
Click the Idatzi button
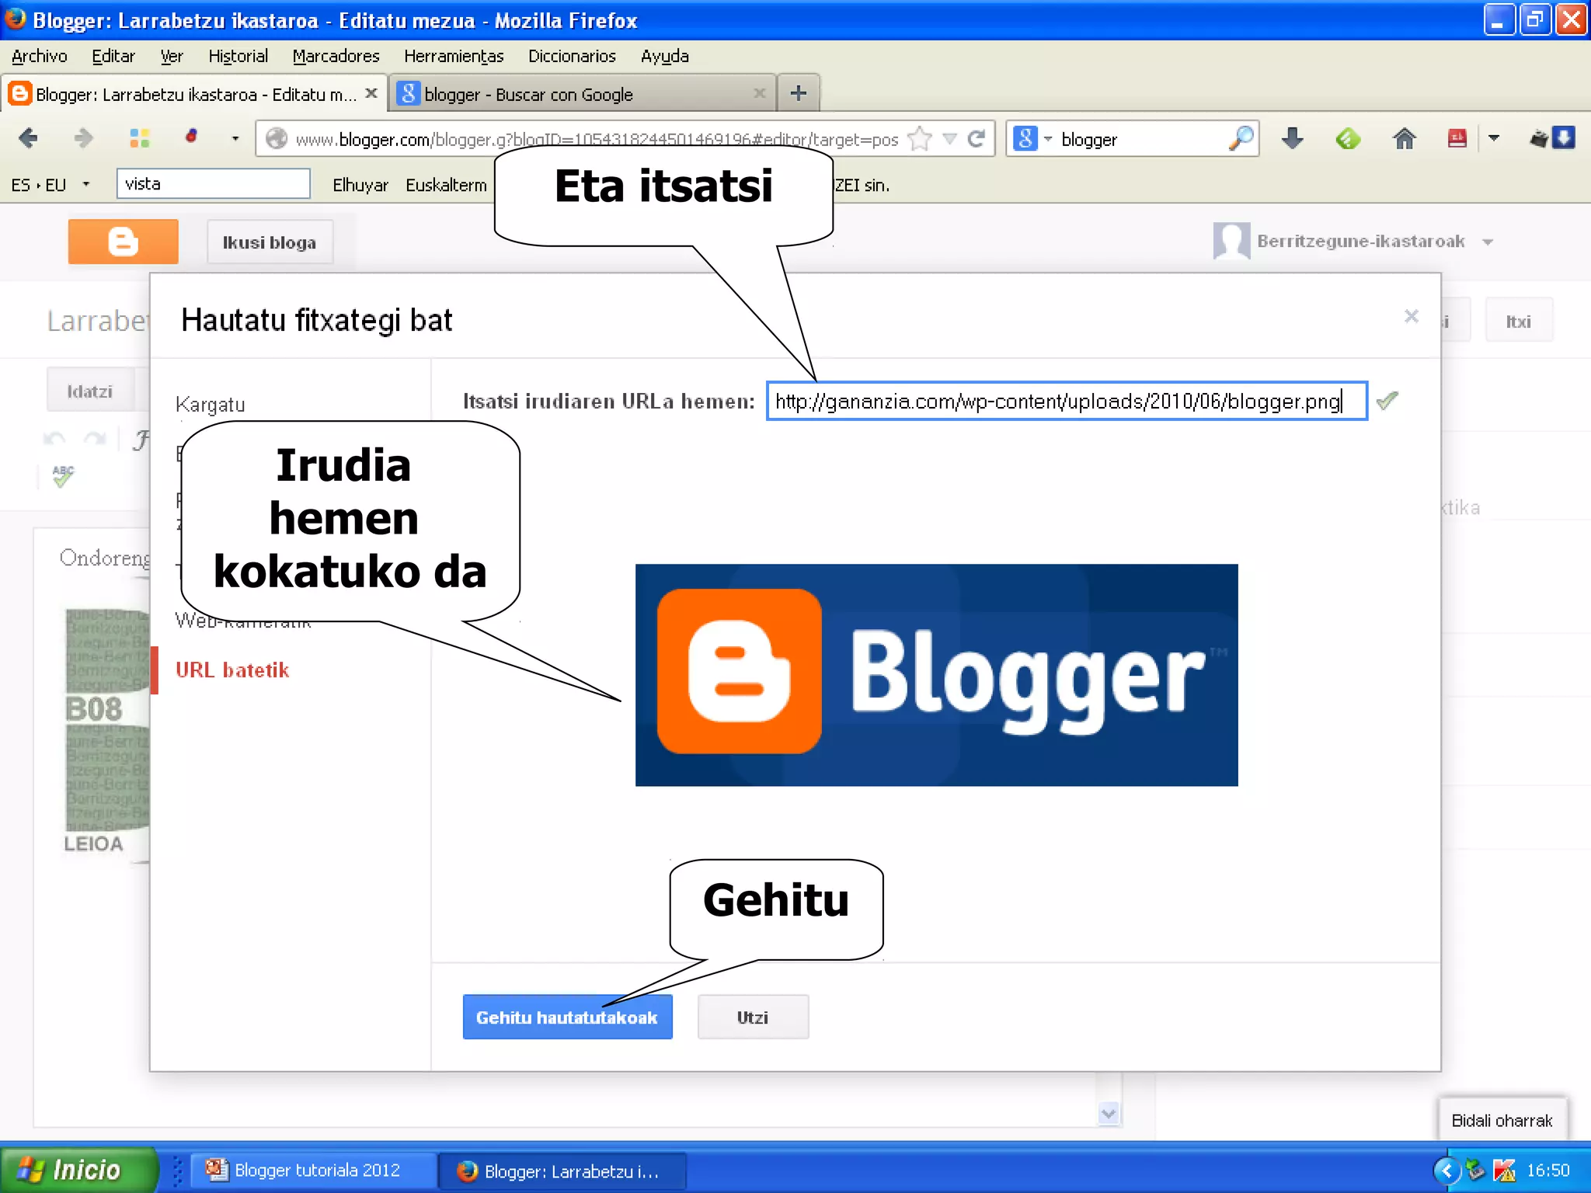click(x=90, y=391)
